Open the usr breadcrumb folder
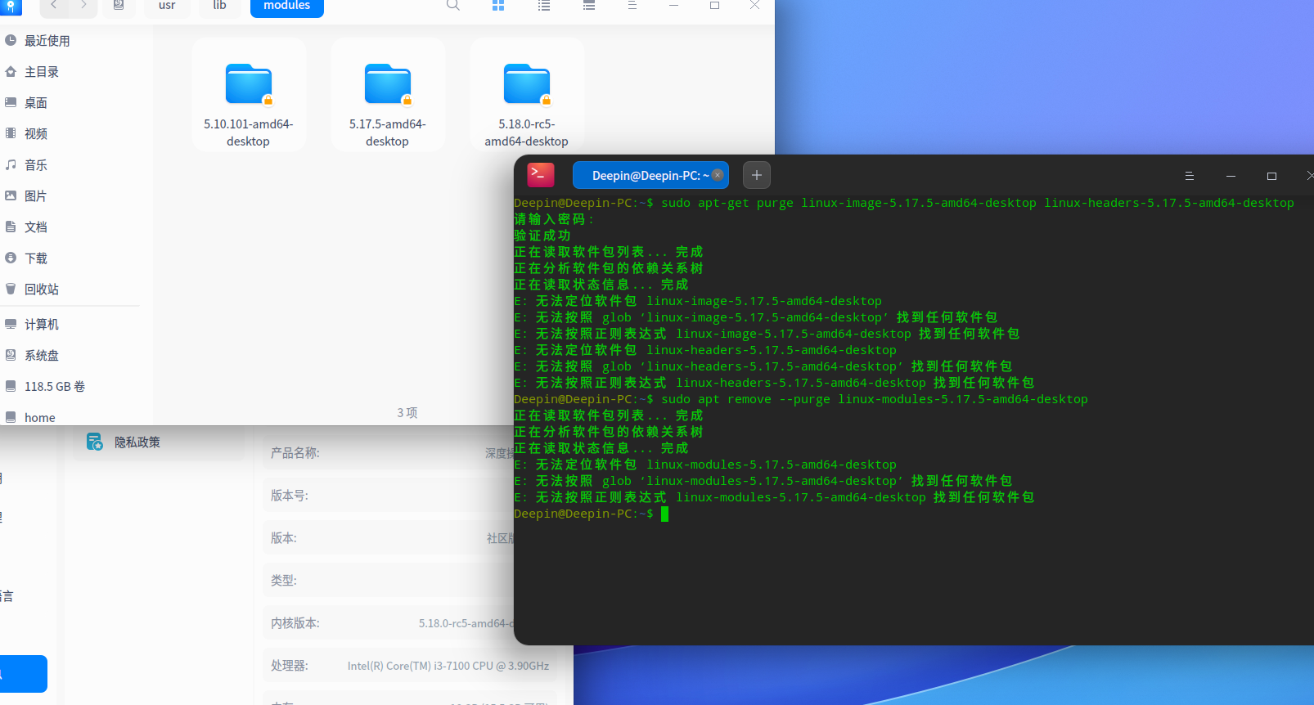The image size is (1314, 705). pos(167,5)
